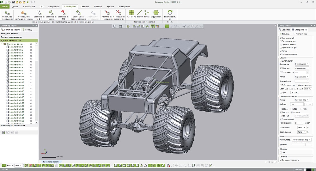The height and width of the screenshot is (171, 316).
Task: Switch to the Сравнить ribbon tab
Action: click(85, 6)
